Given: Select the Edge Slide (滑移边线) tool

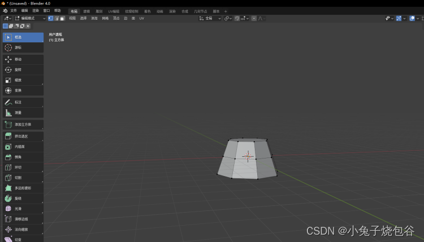Looking at the screenshot, I should [23, 219].
